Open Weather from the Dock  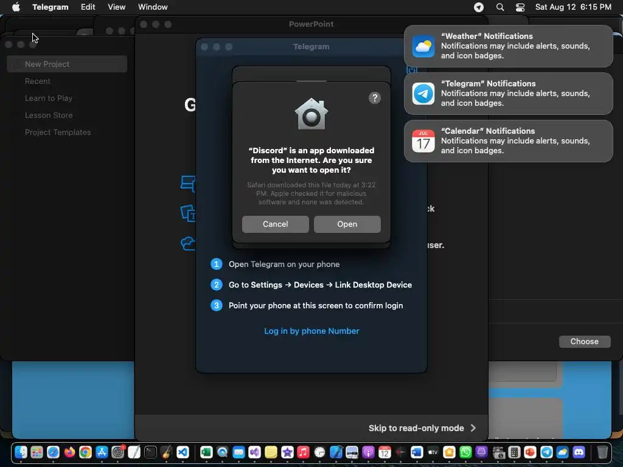pyautogui.click(x=563, y=452)
